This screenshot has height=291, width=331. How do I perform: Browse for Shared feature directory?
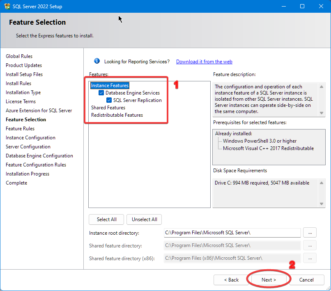(x=310, y=245)
